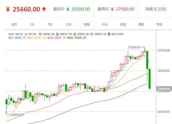Switch to the 月线 monthly chart tab
This screenshot has height=124, width=172.
(x=159, y=24)
